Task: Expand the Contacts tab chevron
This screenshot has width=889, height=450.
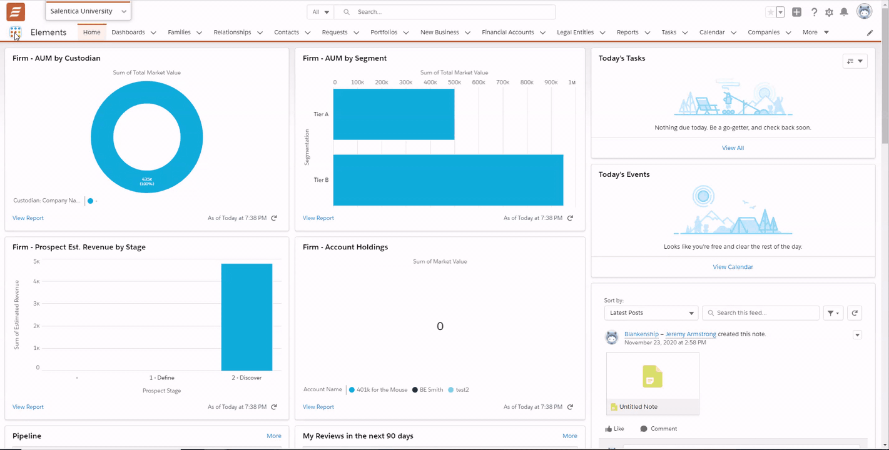Action: 308,32
